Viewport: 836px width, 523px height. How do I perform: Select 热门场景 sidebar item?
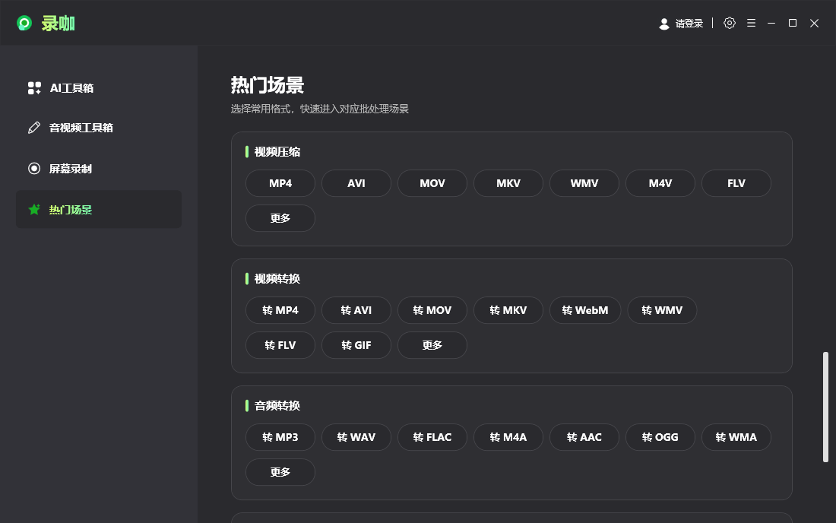(x=99, y=210)
